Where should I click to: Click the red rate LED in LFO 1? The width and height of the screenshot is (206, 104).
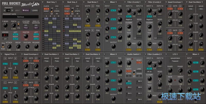175,80
